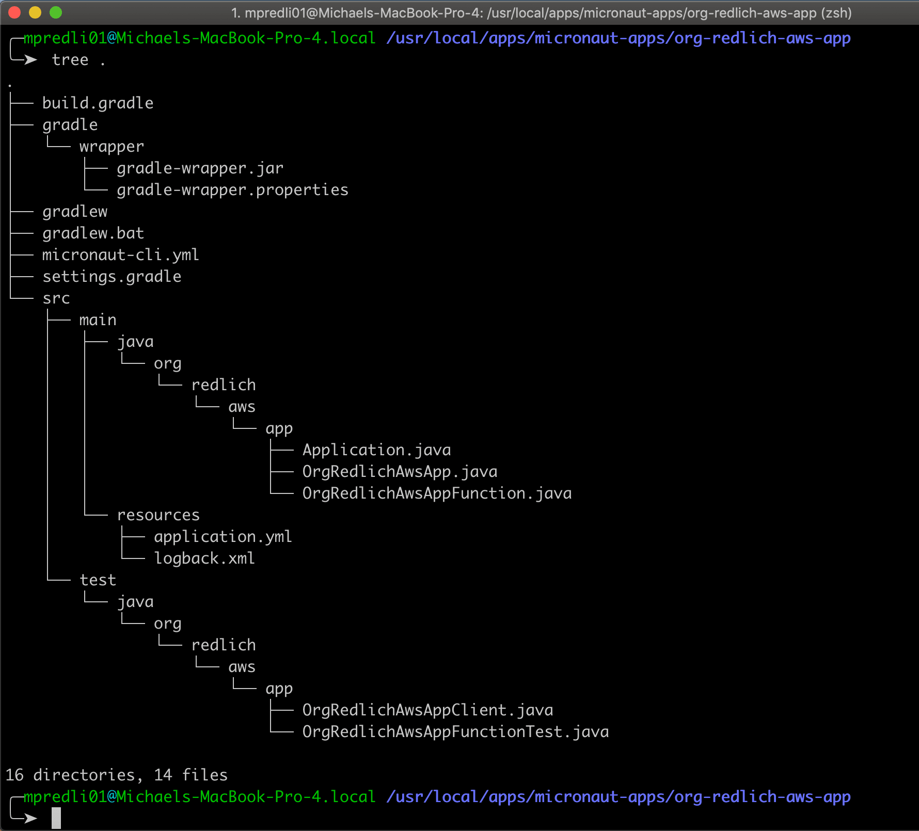Viewport: 919px width, 831px height.
Task: Click gradle-wrapper.properties in the listing
Action: (232, 190)
